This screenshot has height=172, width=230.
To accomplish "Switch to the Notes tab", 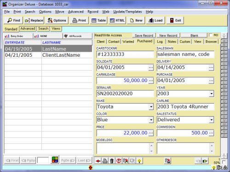I will [x=172, y=42].
